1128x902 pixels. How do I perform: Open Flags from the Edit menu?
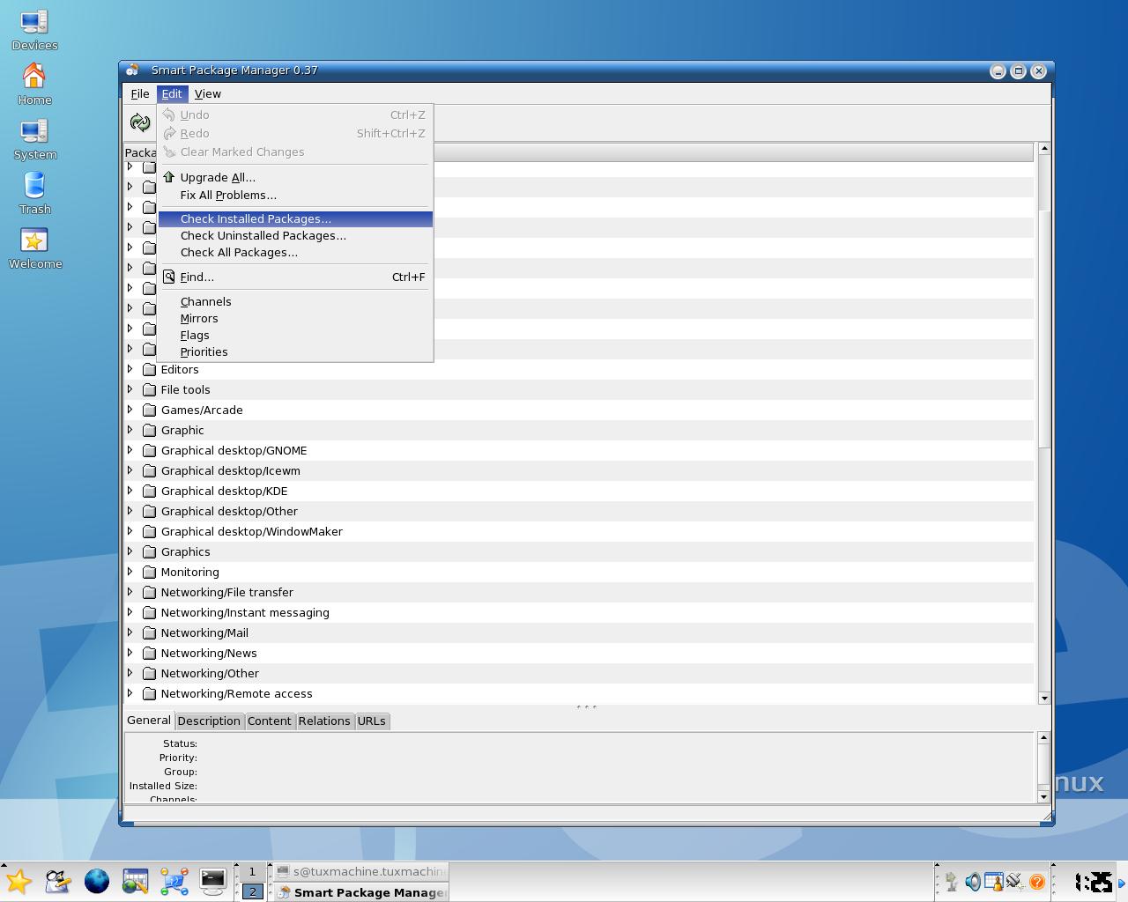[295, 336]
